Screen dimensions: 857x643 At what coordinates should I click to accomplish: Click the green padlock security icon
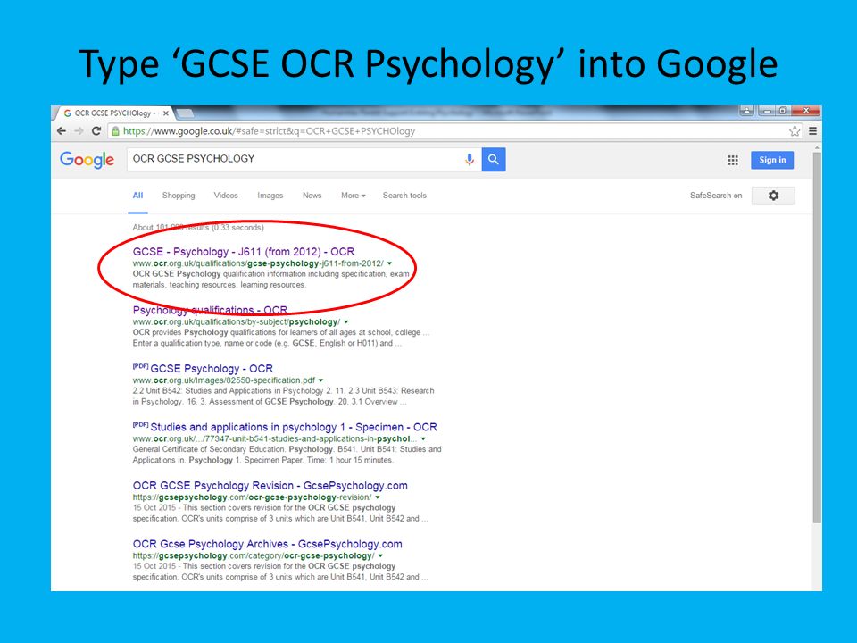pos(115,131)
